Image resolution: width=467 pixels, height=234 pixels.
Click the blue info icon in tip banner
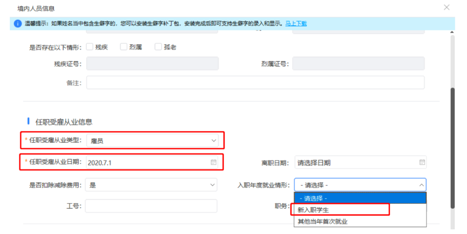18,23
